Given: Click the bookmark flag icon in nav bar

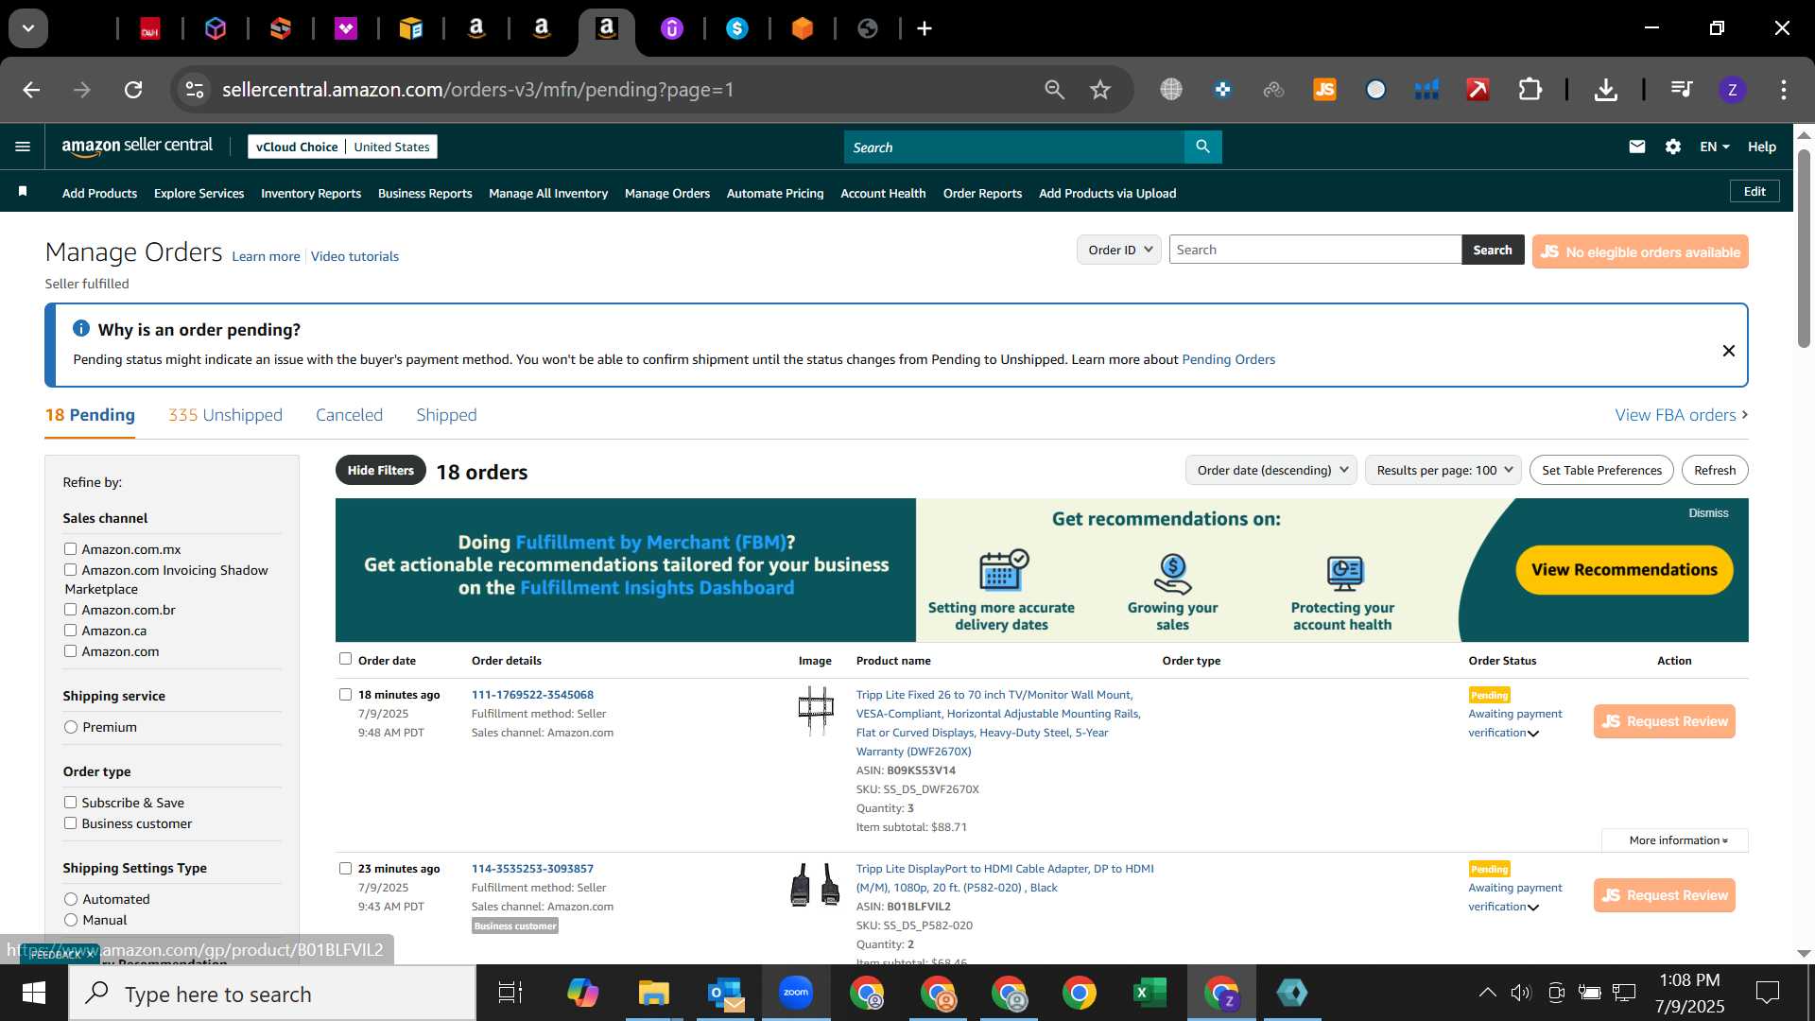Looking at the screenshot, I should click(23, 192).
